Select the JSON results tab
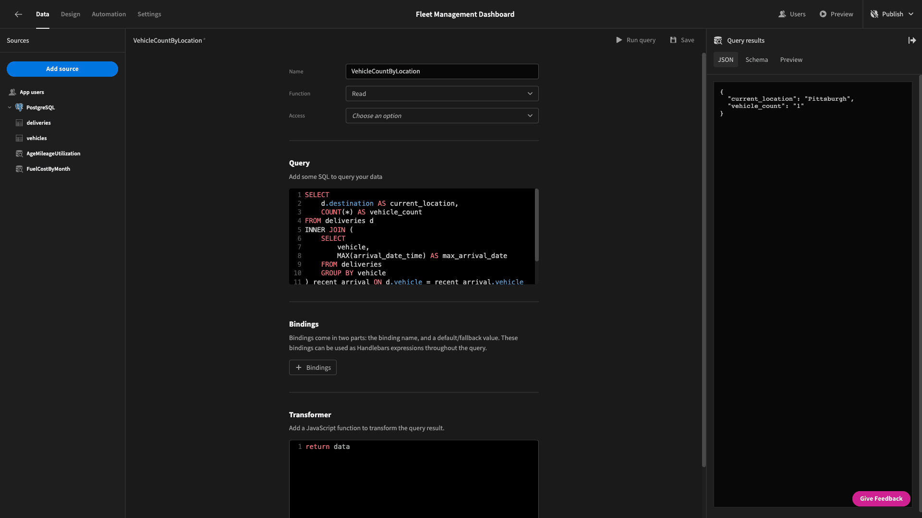 tap(726, 60)
